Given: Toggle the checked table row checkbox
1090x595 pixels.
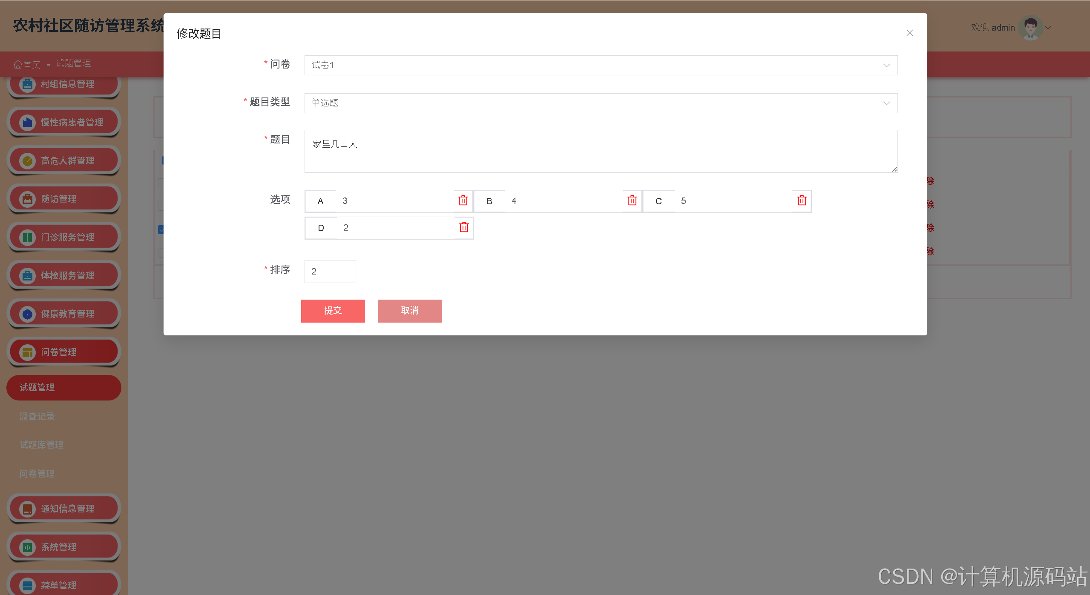Looking at the screenshot, I should (x=161, y=230).
